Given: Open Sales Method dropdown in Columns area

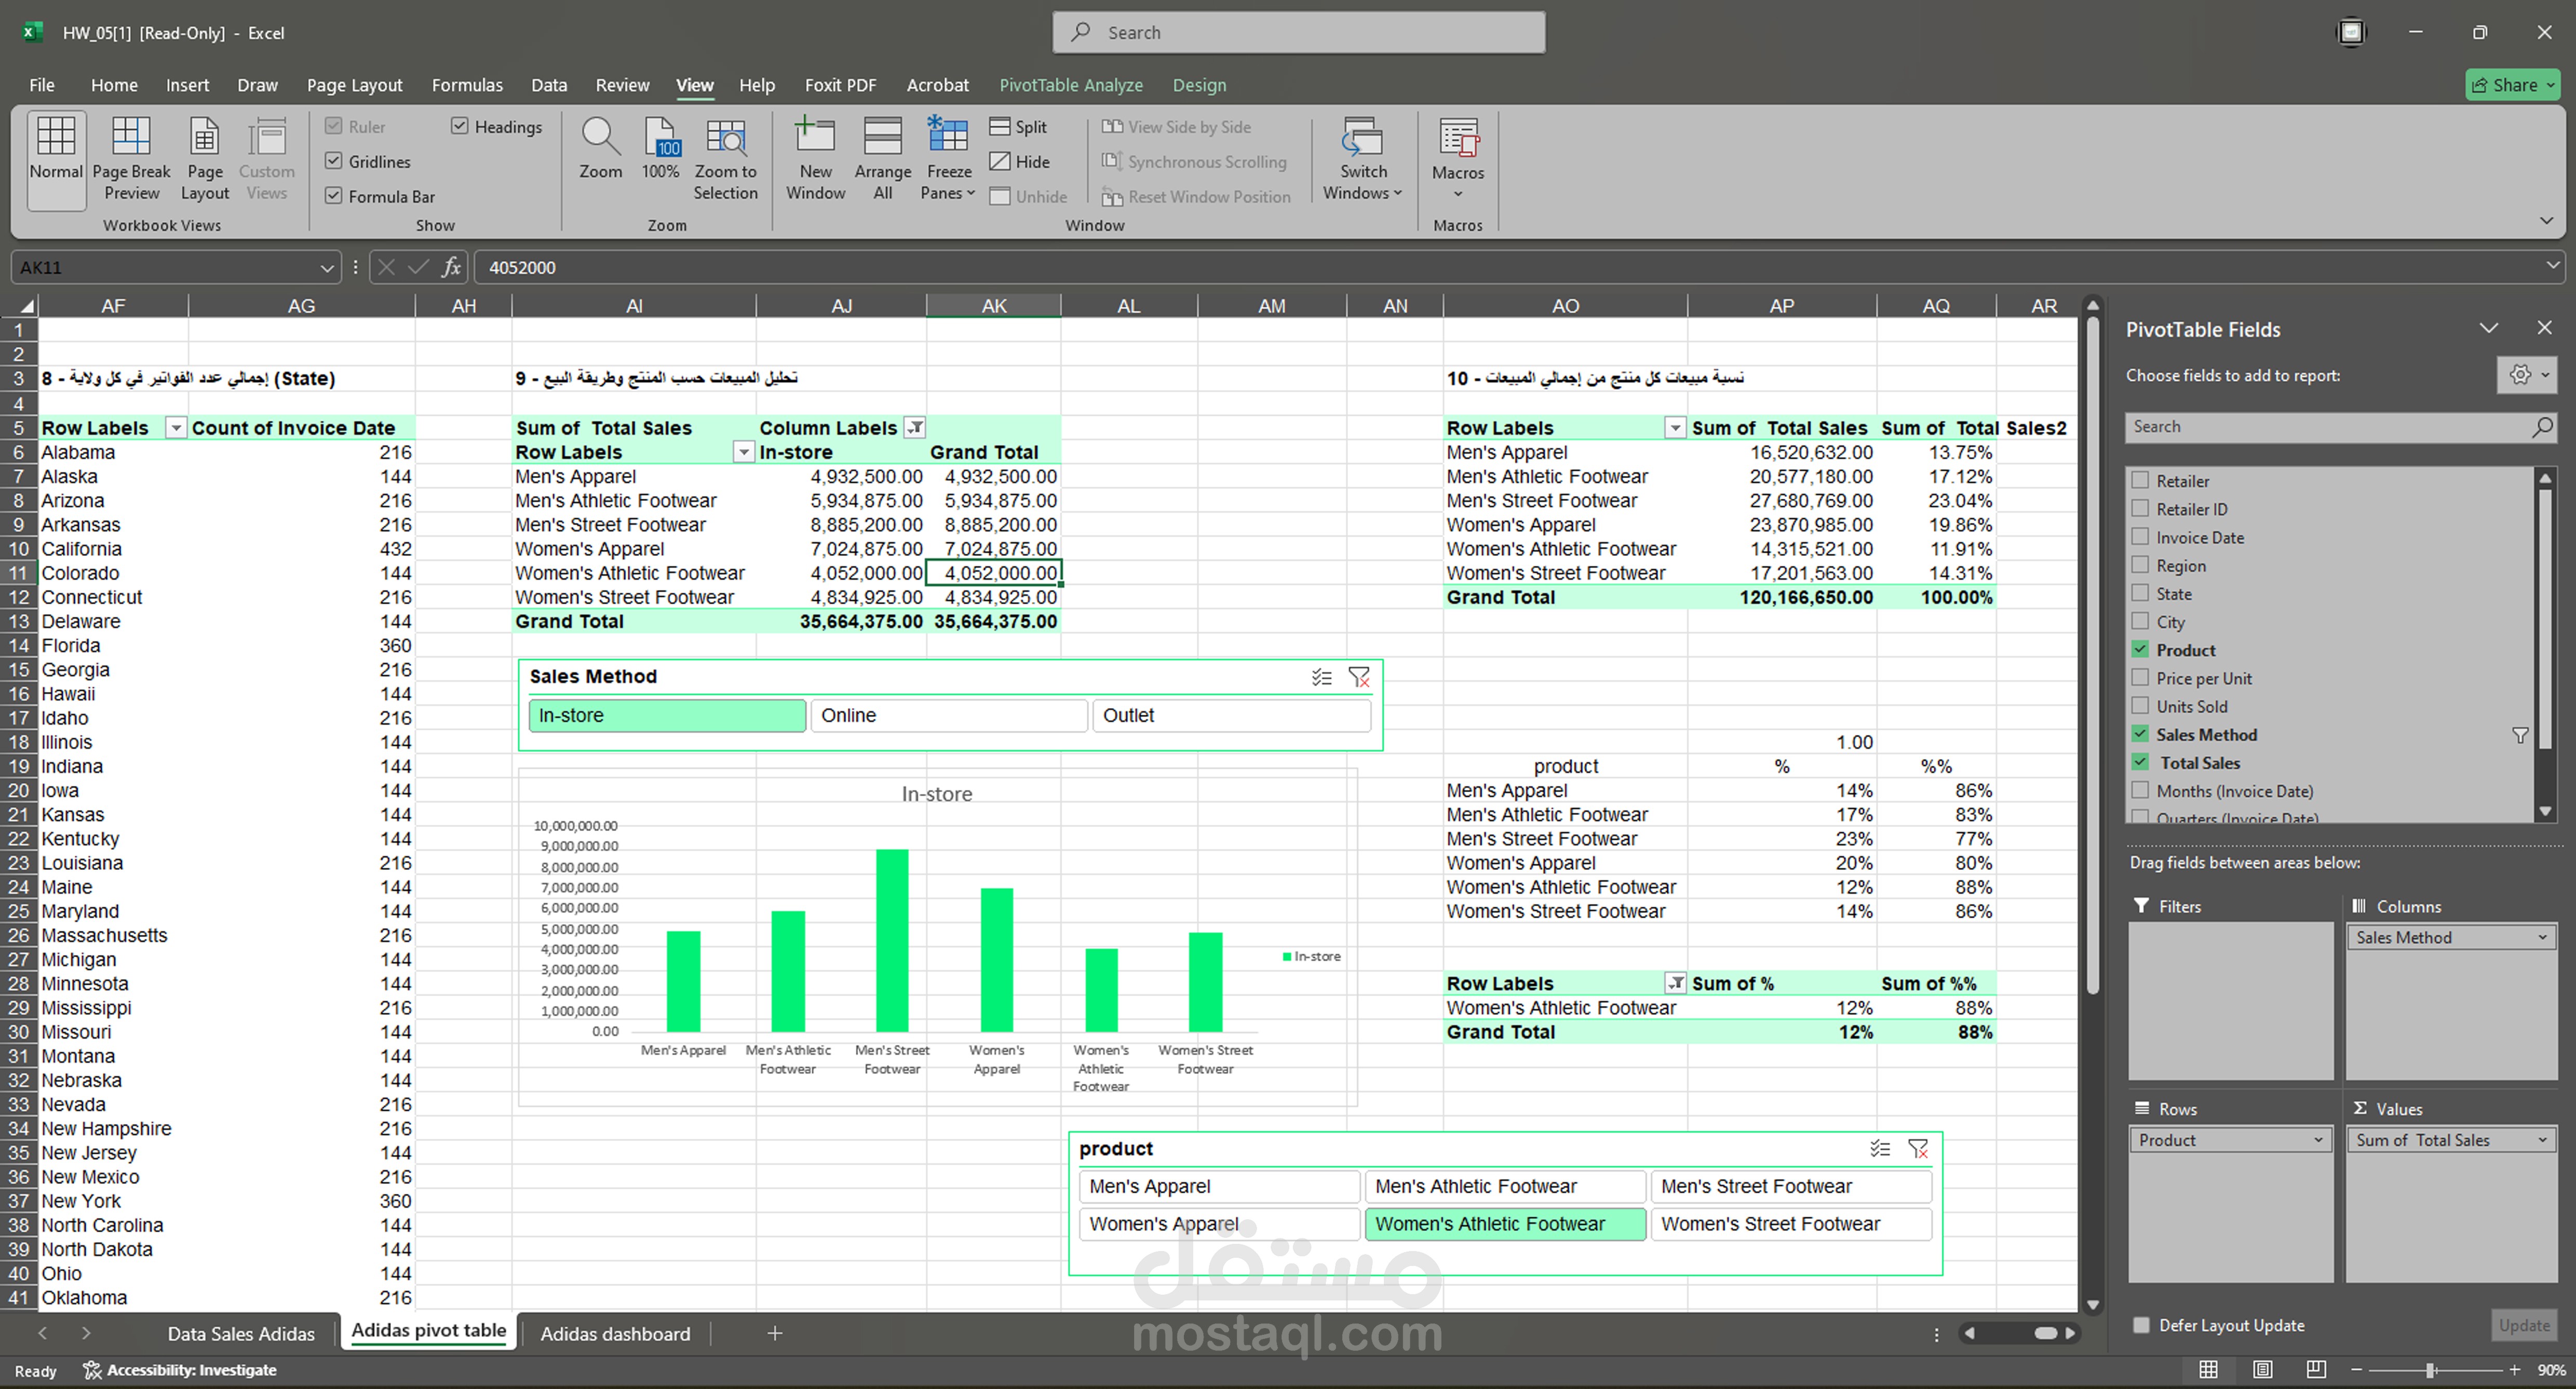Looking at the screenshot, I should pos(2542,937).
